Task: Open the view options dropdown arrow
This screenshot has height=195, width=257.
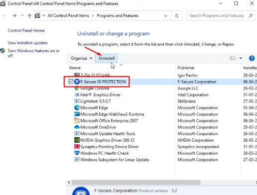Action: tap(241, 58)
